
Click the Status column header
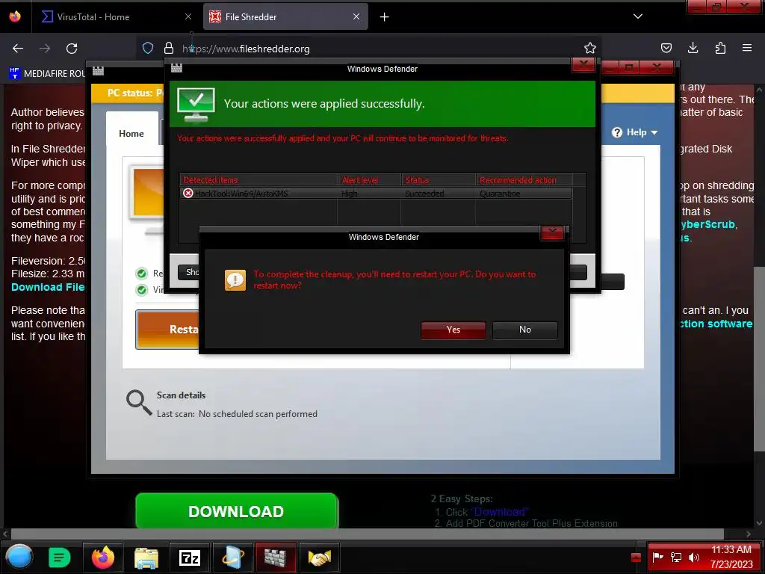[x=438, y=180]
